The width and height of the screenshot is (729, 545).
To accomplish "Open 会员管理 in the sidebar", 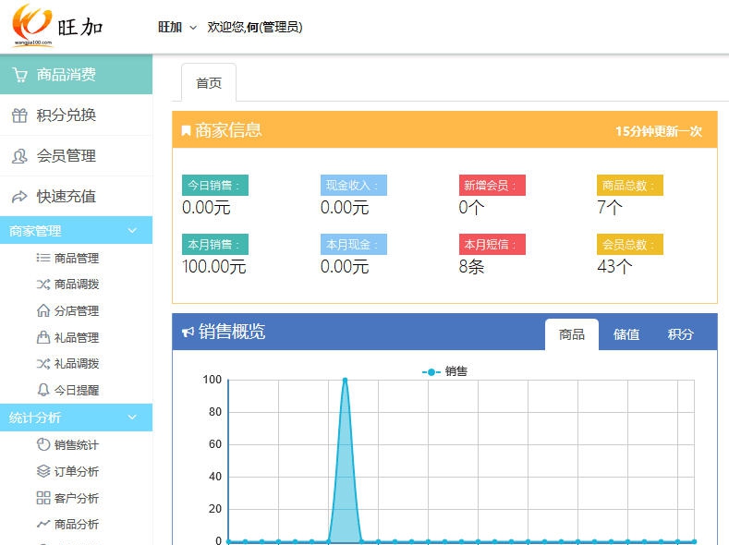I will (77, 156).
